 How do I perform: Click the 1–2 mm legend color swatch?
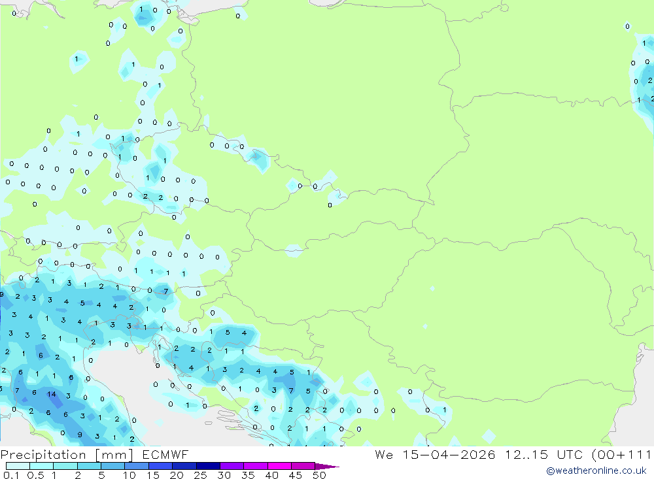coord(65,466)
